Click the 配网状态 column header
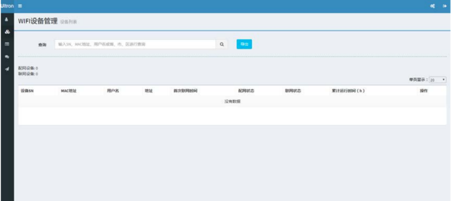Screen dimensions: 451x201 (x=246, y=91)
